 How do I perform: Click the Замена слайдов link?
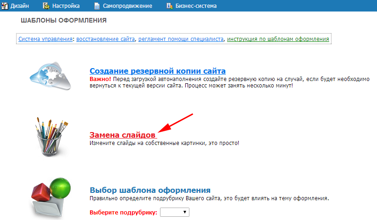pyautogui.click(x=122, y=135)
